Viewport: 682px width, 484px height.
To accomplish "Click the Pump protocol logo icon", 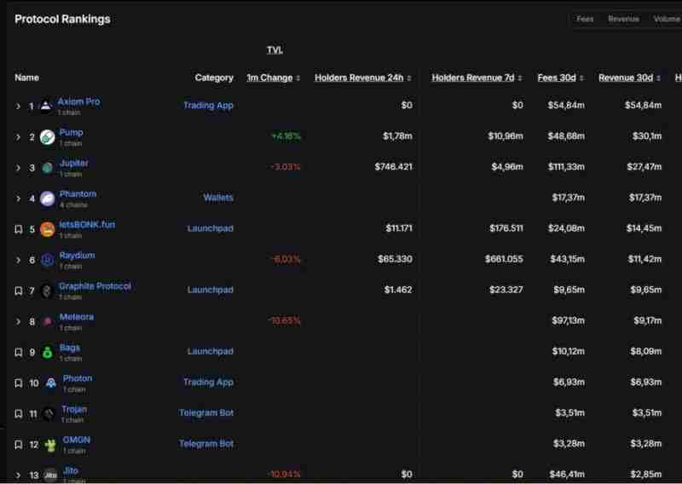I will (x=48, y=137).
